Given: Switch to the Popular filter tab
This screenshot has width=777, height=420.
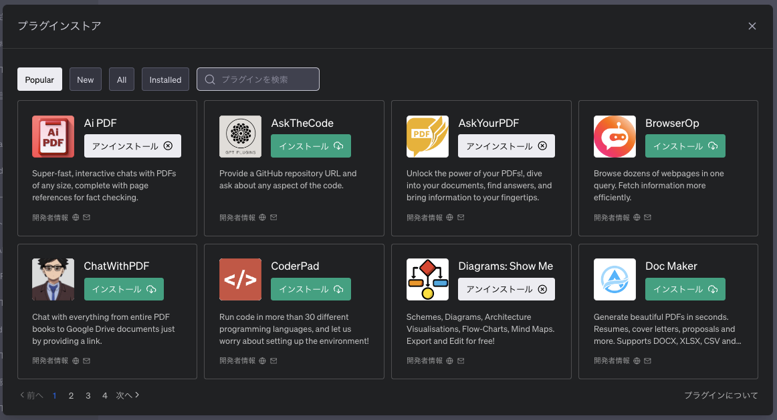Looking at the screenshot, I should (39, 79).
